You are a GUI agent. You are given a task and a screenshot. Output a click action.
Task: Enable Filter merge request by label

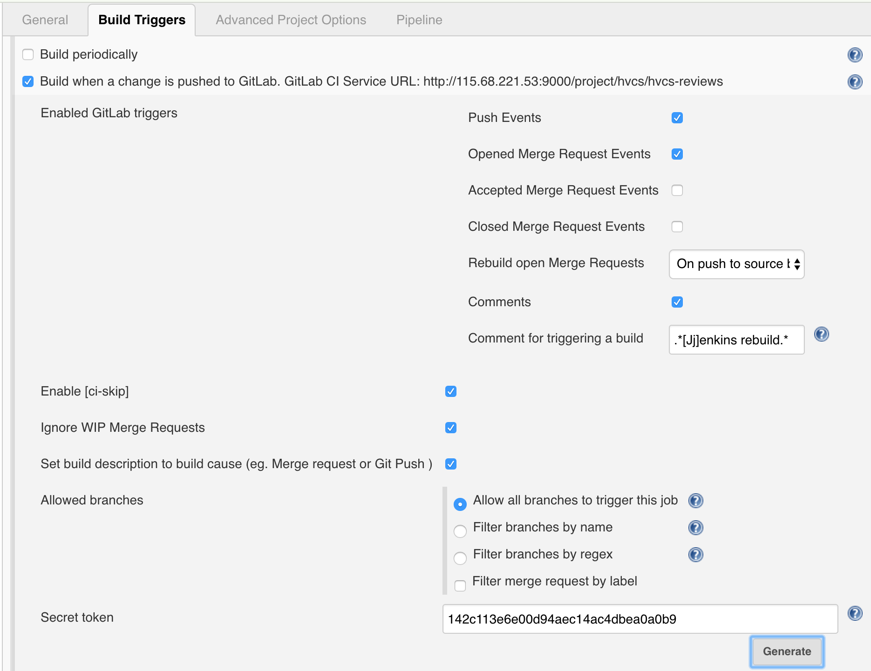(x=460, y=585)
